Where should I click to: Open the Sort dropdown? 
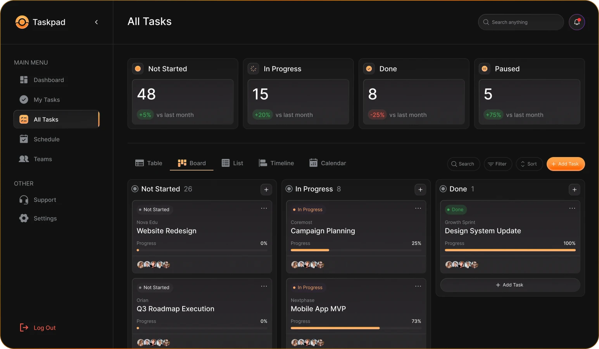pos(529,164)
